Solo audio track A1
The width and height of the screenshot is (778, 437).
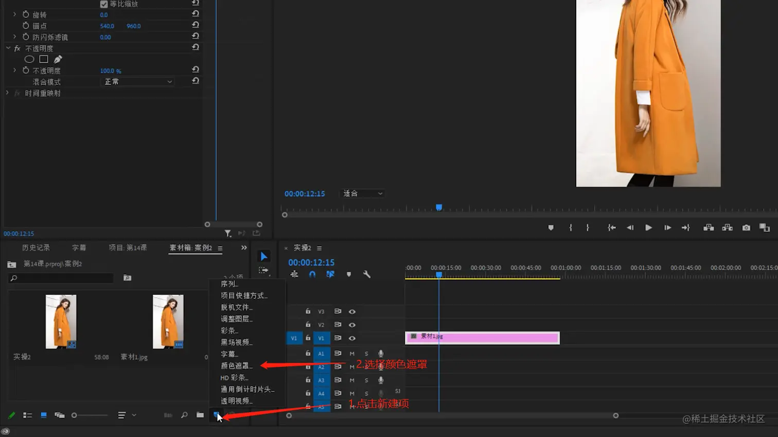click(x=366, y=354)
